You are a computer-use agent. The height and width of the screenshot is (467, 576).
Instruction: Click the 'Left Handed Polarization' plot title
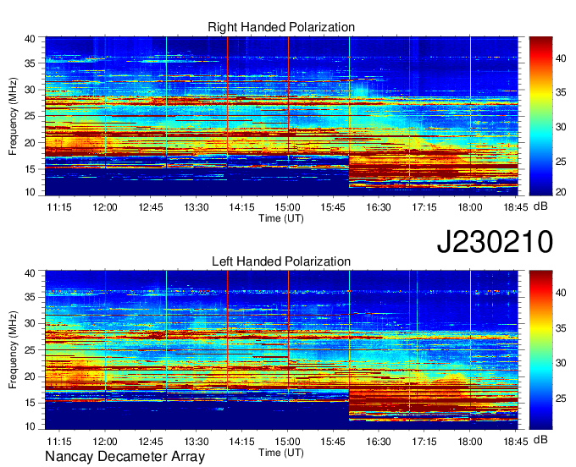[x=281, y=261]
